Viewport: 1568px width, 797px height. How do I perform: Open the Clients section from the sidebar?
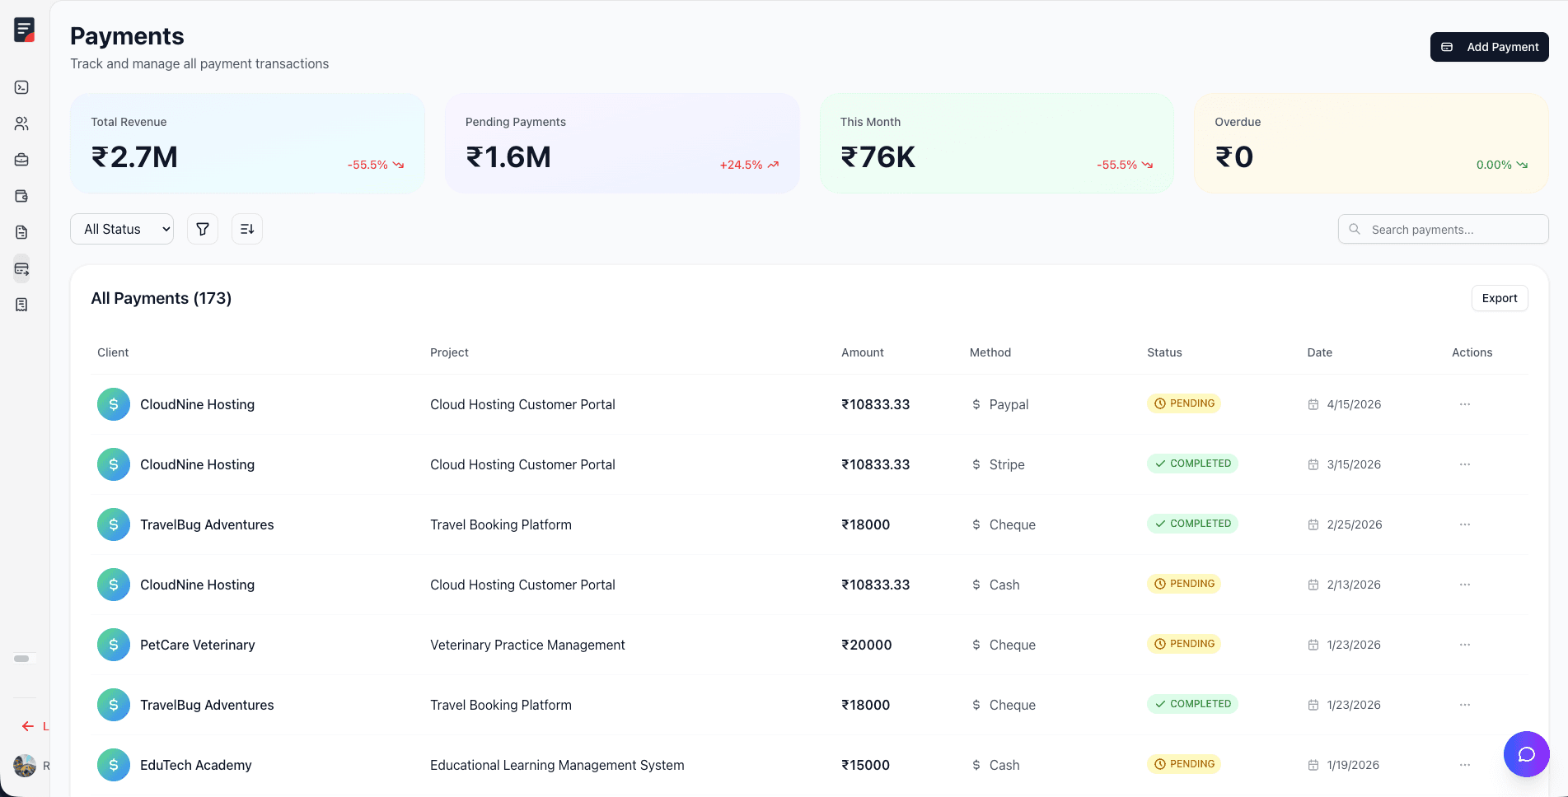21,124
